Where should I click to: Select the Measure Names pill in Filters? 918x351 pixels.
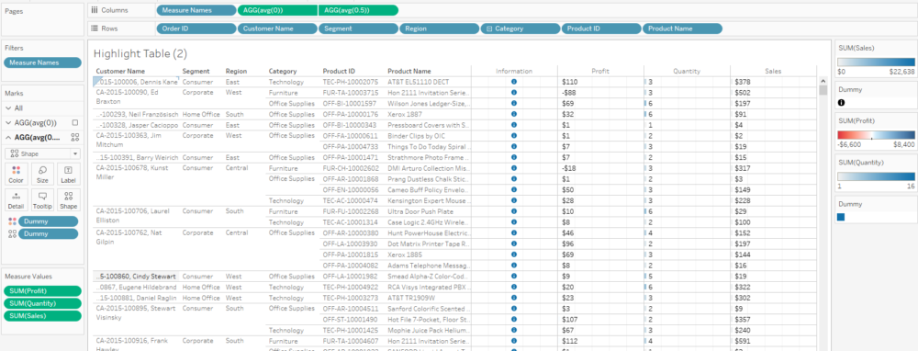42,62
